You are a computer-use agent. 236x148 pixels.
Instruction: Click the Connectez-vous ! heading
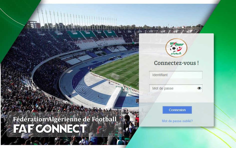pyautogui.click(x=176, y=63)
